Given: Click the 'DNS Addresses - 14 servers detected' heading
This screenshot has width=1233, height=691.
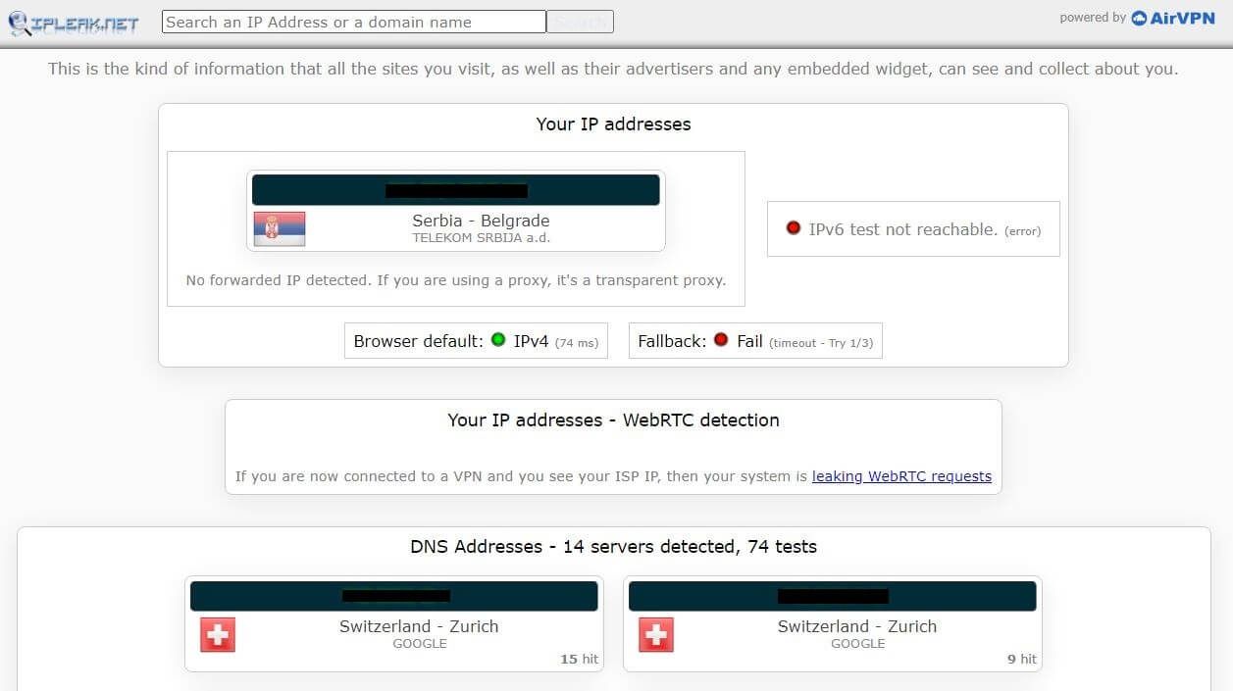Looking at the screenshot, I should pyautogui.click(x=613, y=547).
